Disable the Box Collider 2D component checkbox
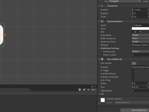 (x=105, y=59)
